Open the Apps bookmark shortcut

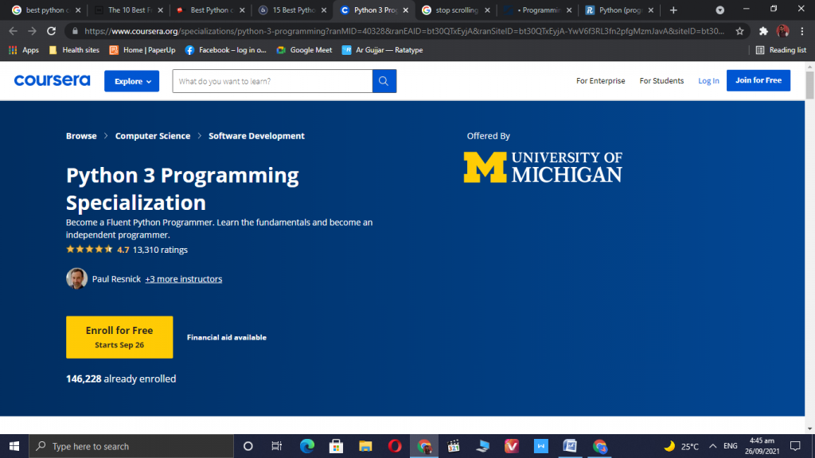24,50
